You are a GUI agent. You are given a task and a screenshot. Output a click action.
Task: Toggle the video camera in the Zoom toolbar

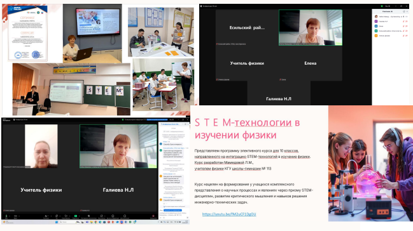coord(15,216)
